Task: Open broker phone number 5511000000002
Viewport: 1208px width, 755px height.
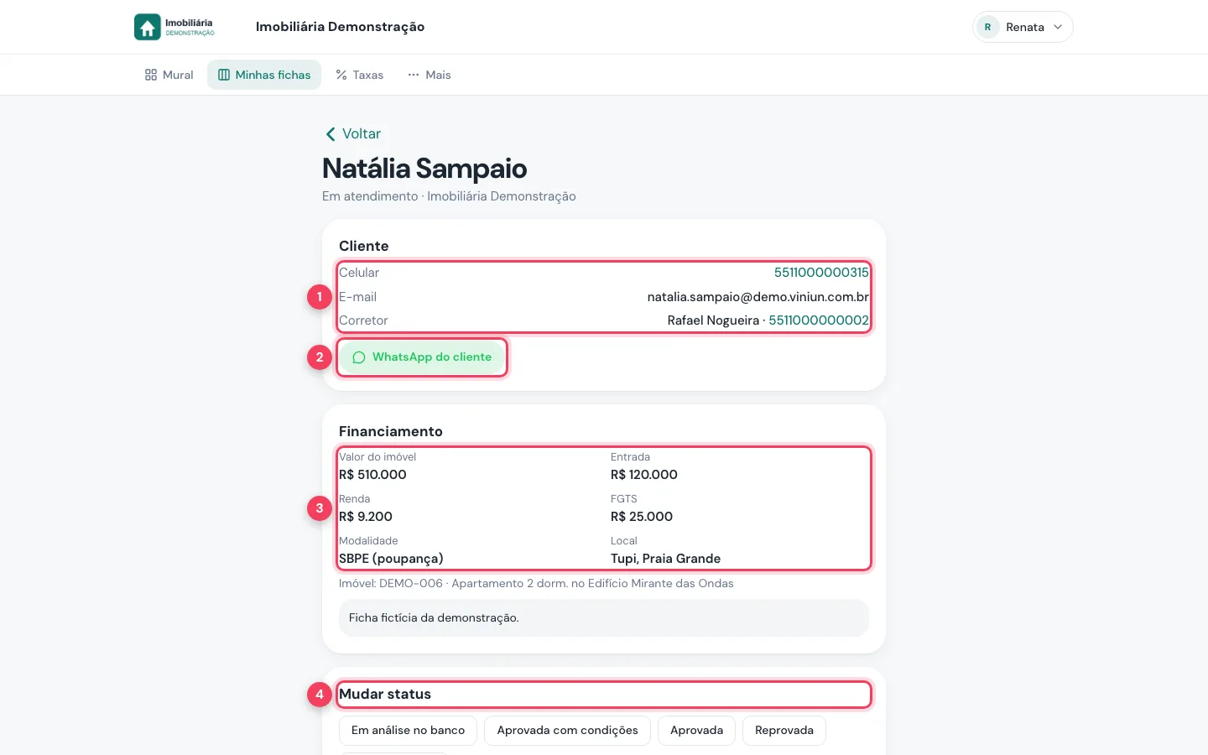Action: 819,320
